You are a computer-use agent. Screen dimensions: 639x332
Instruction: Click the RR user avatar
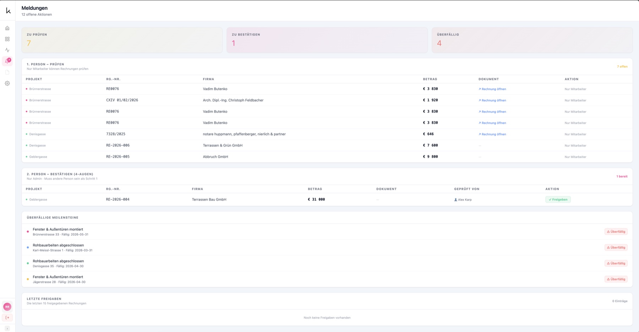[x=7, y=307]
